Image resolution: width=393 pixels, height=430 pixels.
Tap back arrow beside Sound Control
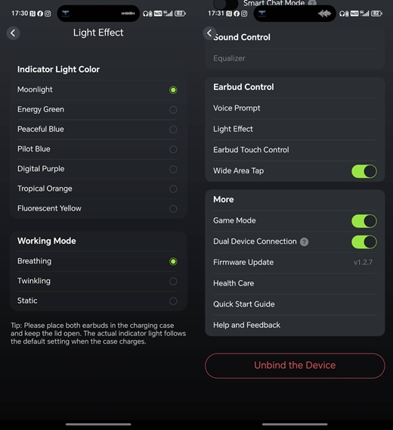209,33
